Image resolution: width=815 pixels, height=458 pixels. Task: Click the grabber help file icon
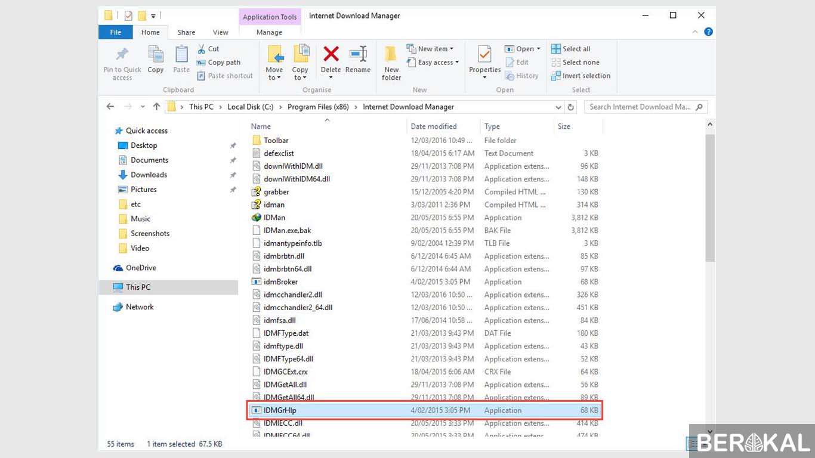[257, 192]
